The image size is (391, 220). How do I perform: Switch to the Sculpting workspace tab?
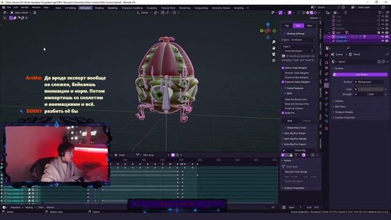click(x=152, y=8)
